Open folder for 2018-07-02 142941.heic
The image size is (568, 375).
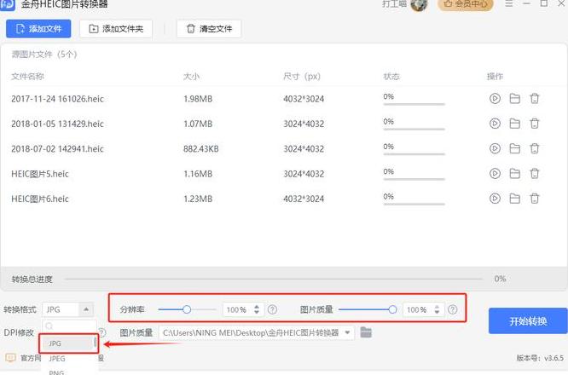pyautogui.click(x=515, y=148)
